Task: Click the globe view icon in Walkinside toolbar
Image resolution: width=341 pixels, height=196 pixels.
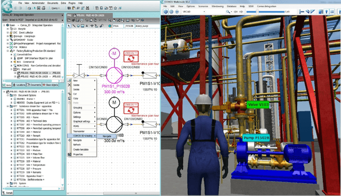Action: (x=166, y=12)
